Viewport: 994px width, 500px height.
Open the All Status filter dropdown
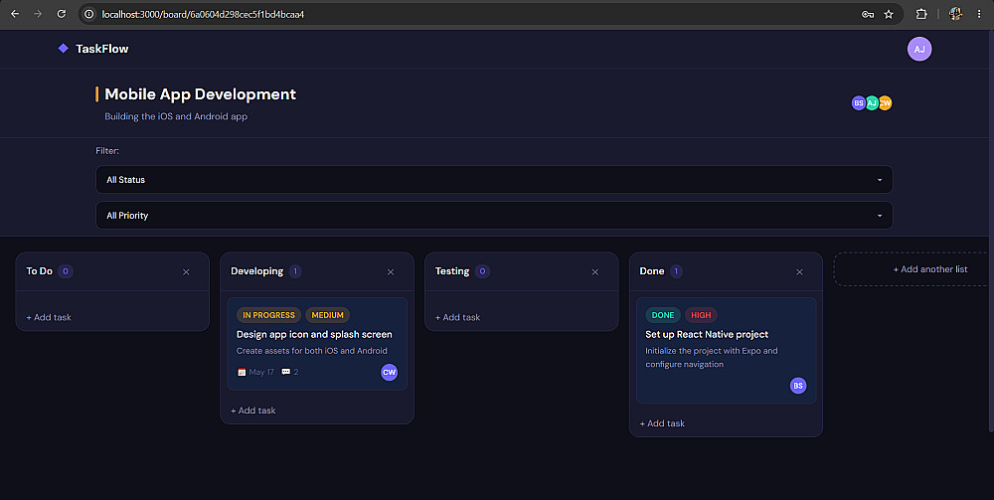click(x=494, y=179)
